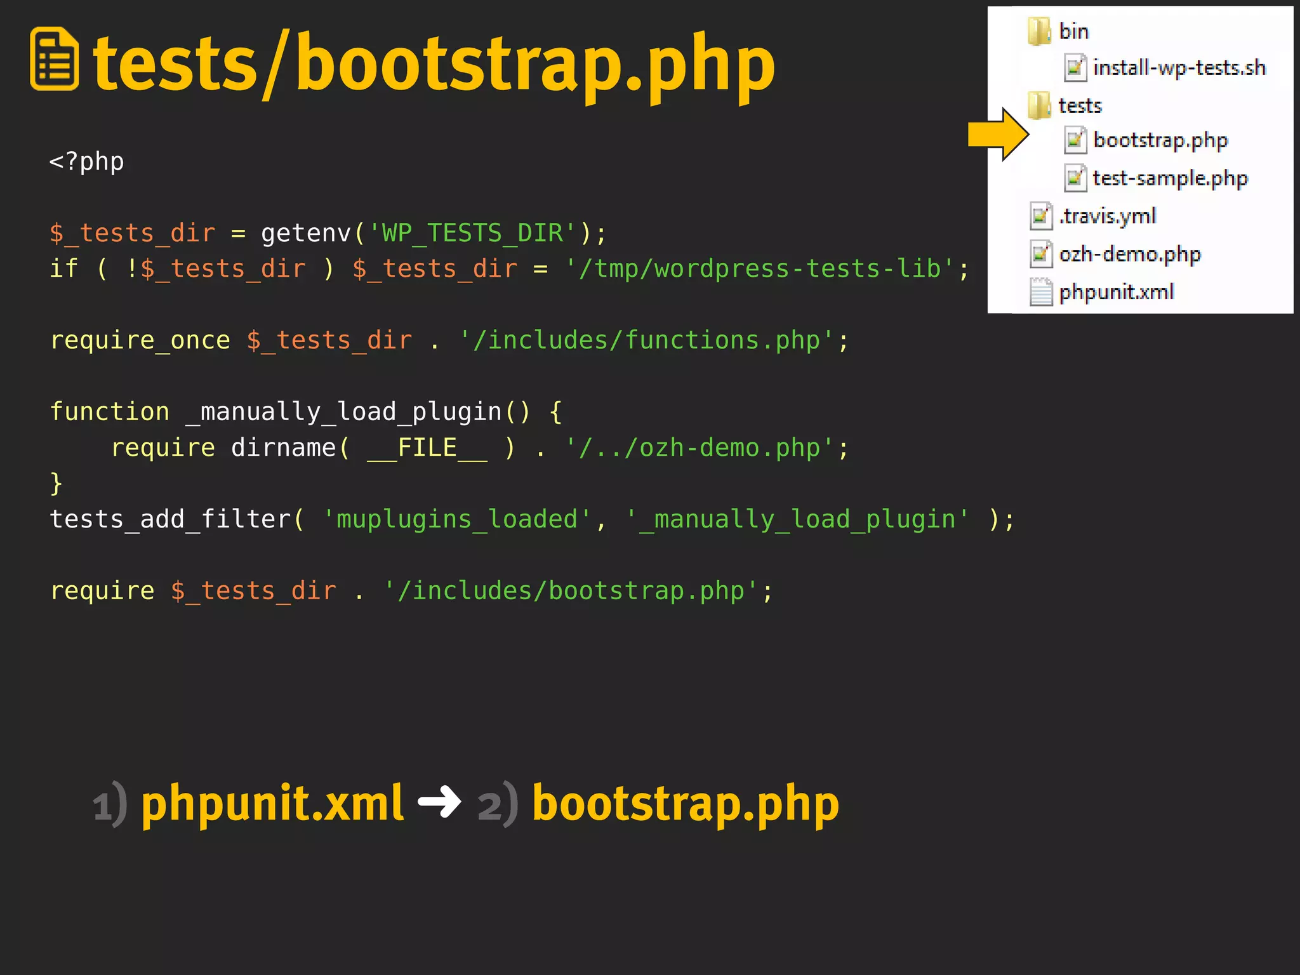Viewport: 1300px width, 975px height.
Task: Click the phpunit.xml file icon
Action: (1041, 292)
